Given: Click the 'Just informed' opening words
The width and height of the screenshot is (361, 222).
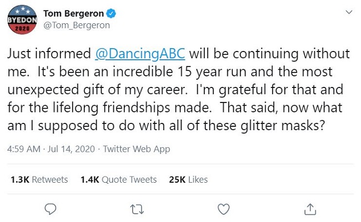Looking at the screenshot, I should 49,54.
